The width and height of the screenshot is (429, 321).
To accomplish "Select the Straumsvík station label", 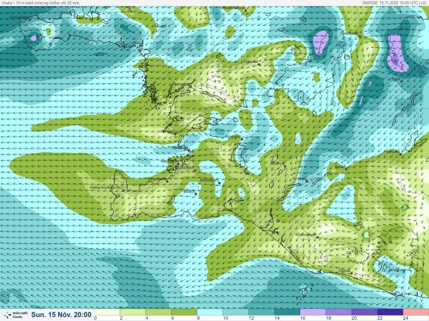I will [157, 179].
